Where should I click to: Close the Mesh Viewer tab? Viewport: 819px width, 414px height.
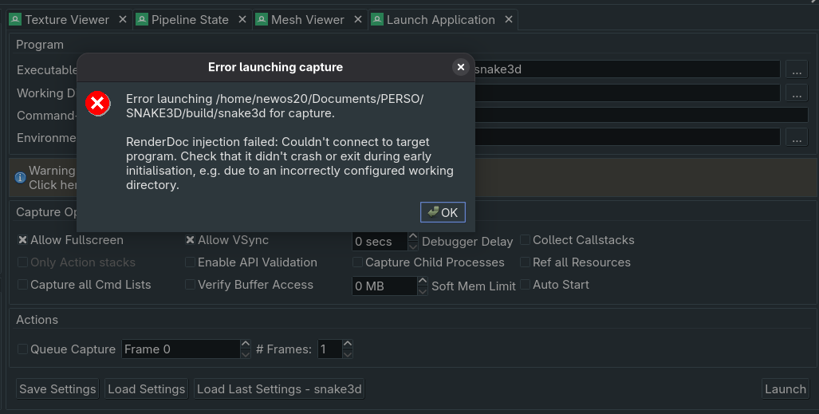(x=357, y=20)
